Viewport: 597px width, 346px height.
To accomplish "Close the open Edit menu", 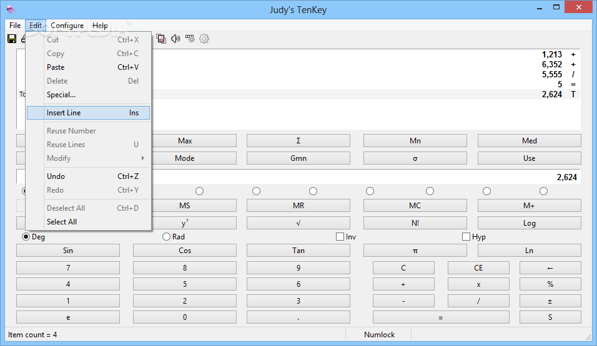I will click(36, 26).
